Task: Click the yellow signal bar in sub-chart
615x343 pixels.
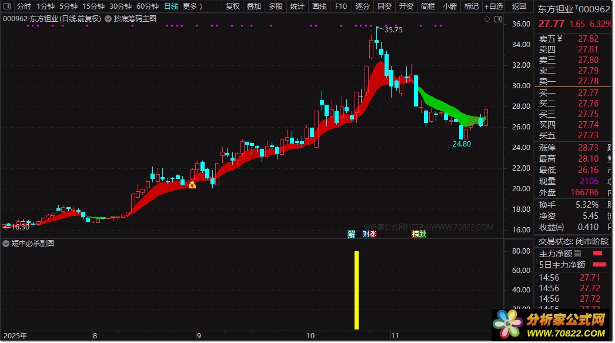Action: (356, 291)
